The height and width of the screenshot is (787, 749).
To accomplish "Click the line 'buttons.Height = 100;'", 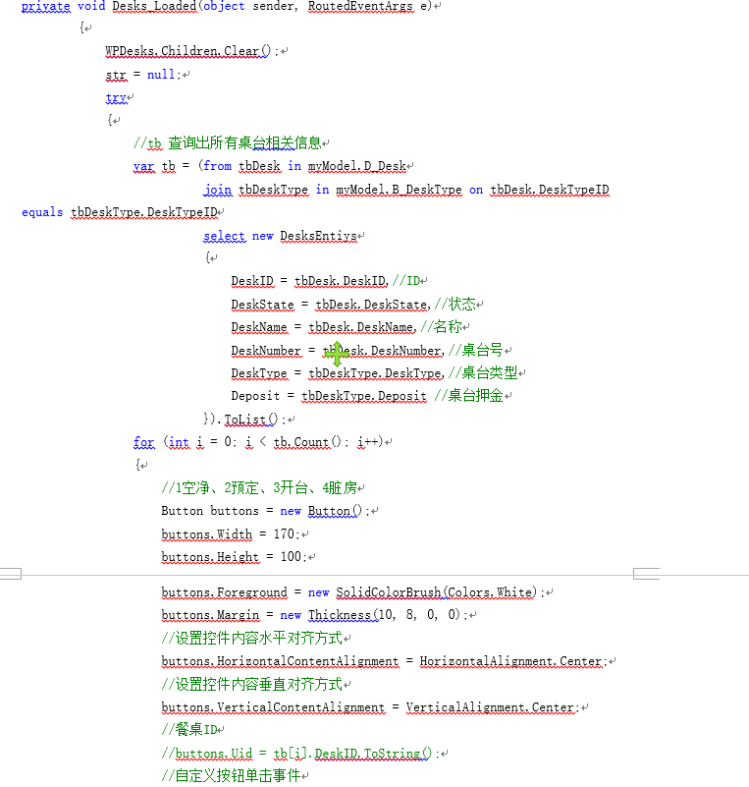I will [235, 557].
